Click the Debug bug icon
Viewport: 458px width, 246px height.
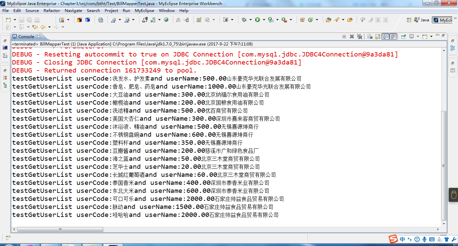(244, 20)
